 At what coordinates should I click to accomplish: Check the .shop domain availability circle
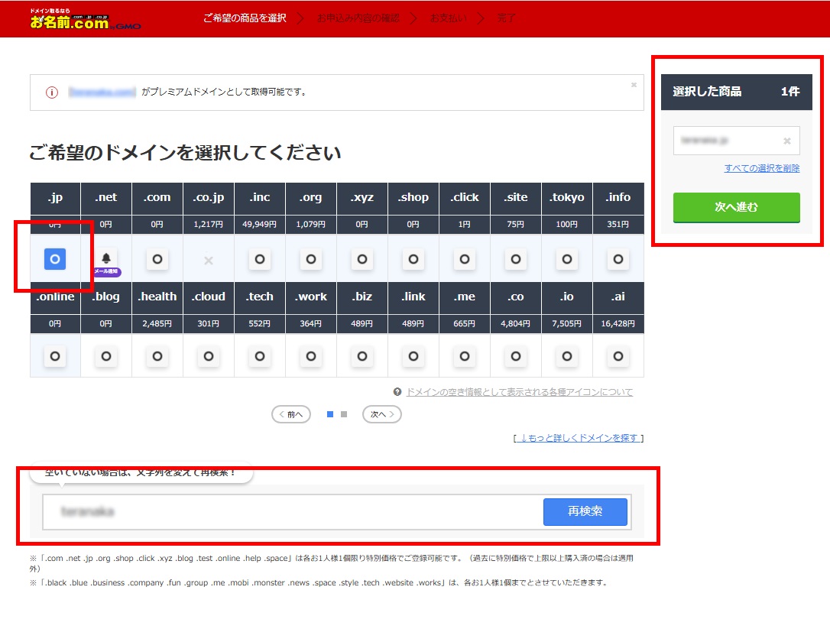tap(413, 259)
